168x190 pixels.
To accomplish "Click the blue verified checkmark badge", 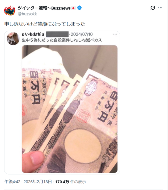I will point(79,8).
